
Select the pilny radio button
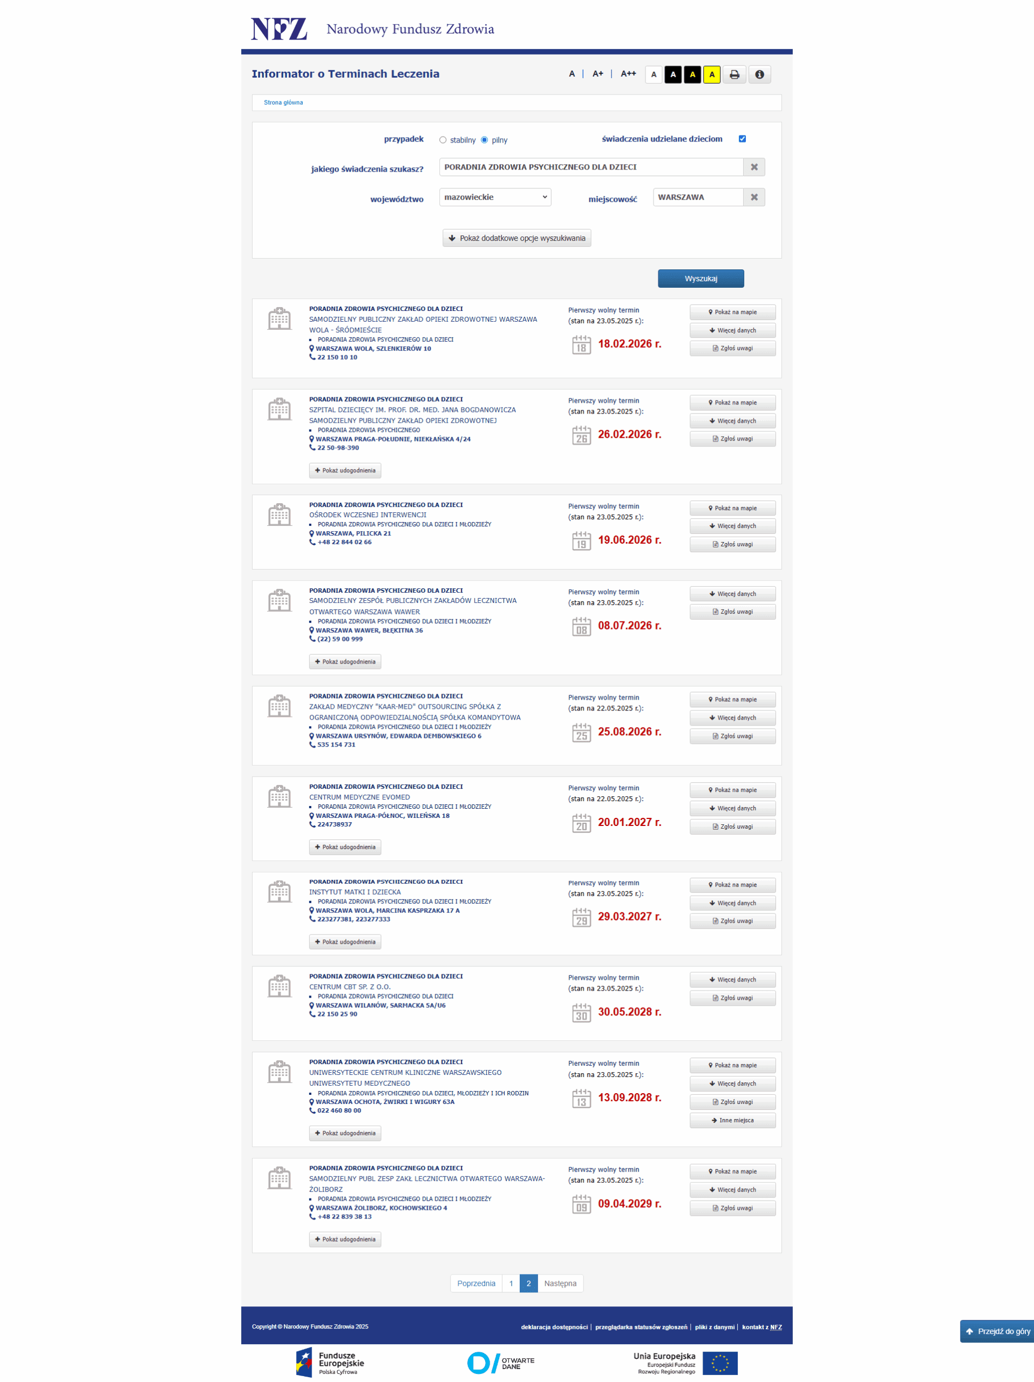point(484,140)
